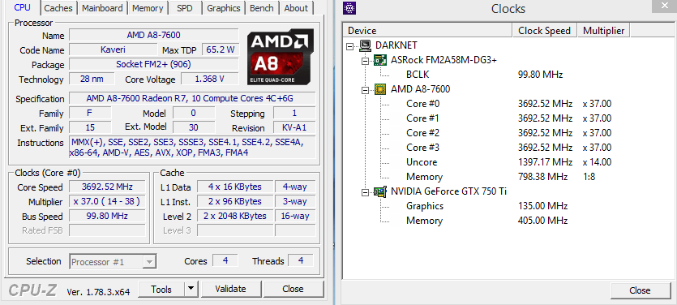Collapse the DARKNET tree node
This screenshot has height=305, width=677.
point(350,45)
